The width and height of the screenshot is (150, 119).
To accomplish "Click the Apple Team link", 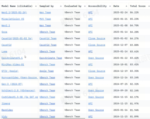I will point(46,71).
